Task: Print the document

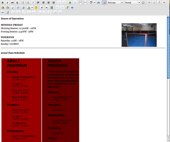Action: tap(23, 7)
